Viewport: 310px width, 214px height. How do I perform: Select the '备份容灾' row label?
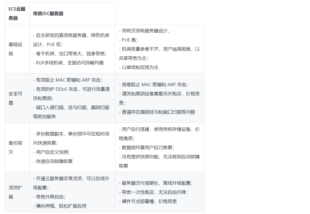[x=15, y=147]
